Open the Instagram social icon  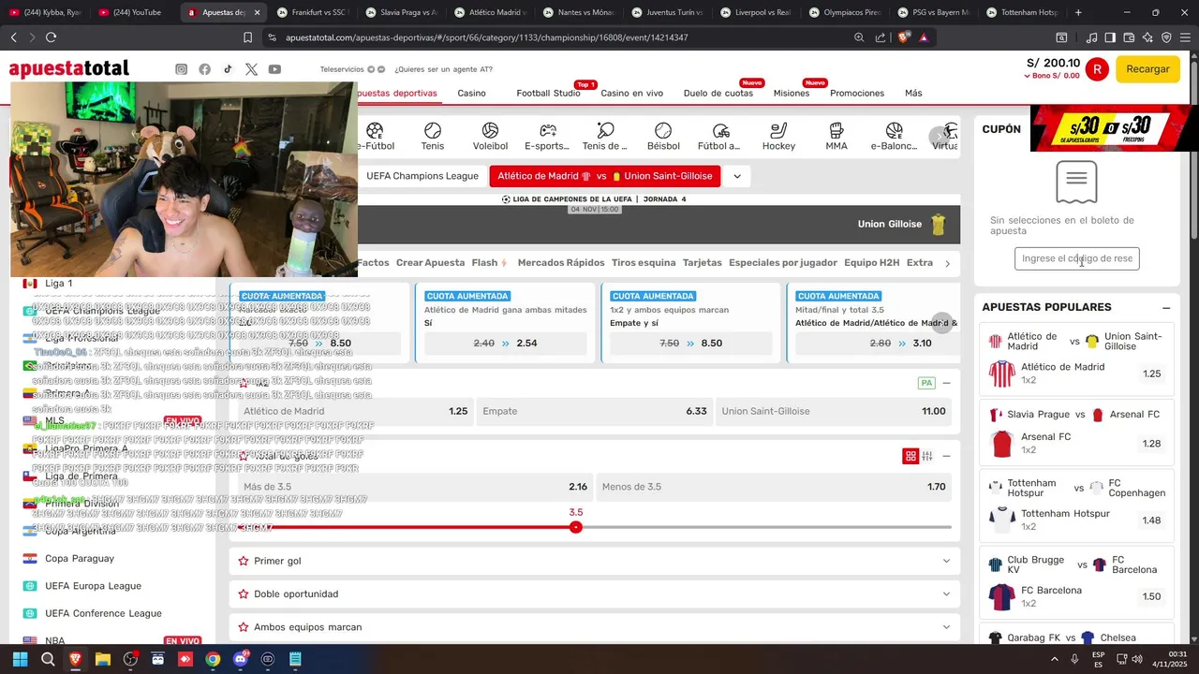coord(181,69)
